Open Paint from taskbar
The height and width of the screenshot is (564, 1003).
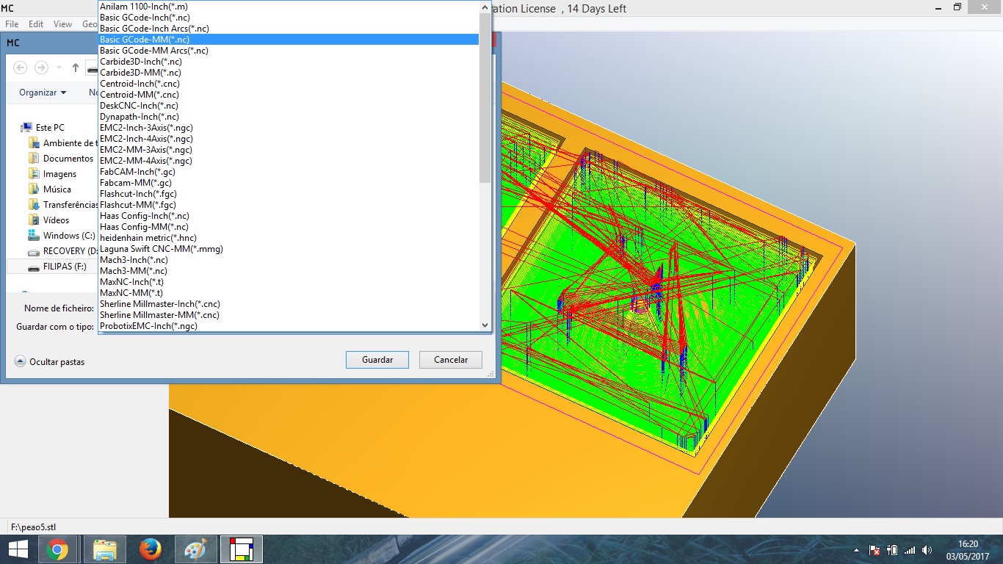[195, 549]
